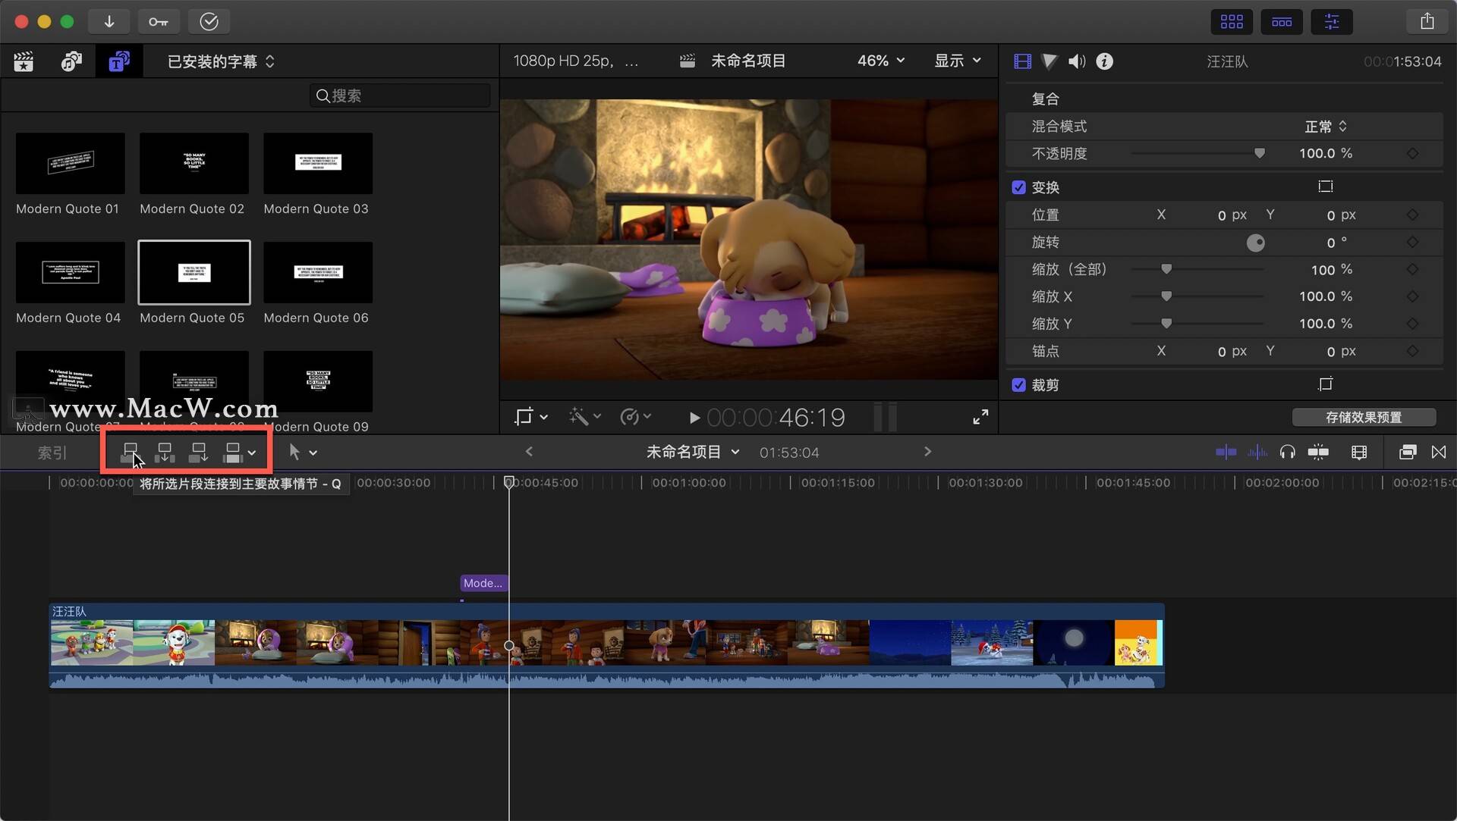Uncheck the Crop checkbox
This screenshot has width=1457, height=821.
(x=1018, y=385)
